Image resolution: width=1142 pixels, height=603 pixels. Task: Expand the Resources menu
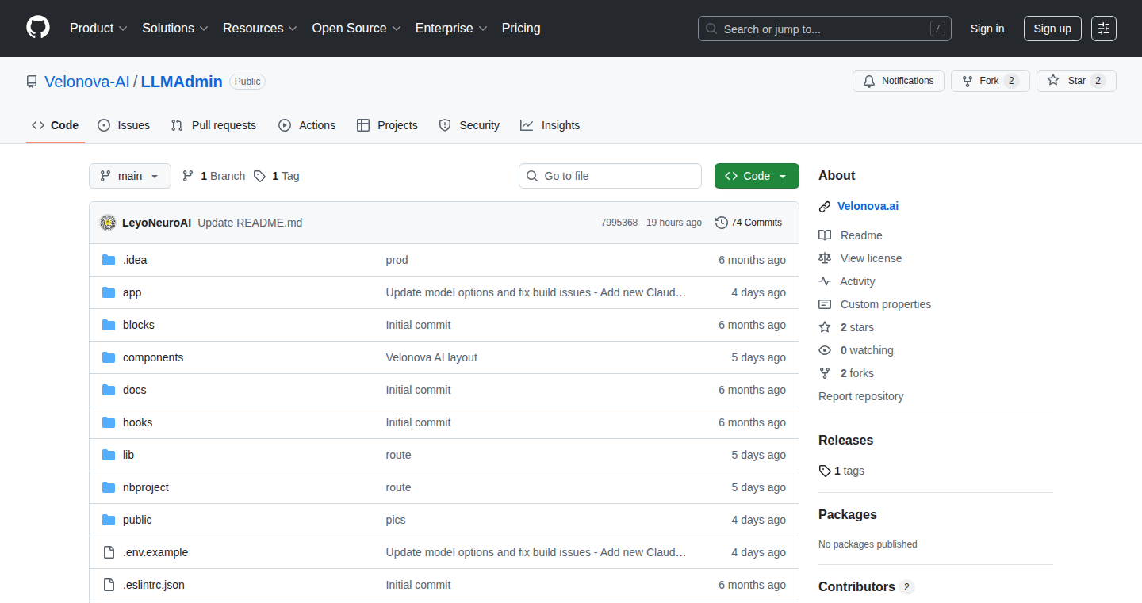(260, 29)
